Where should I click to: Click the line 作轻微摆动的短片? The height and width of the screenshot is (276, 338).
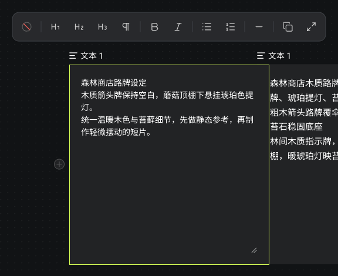116,132
